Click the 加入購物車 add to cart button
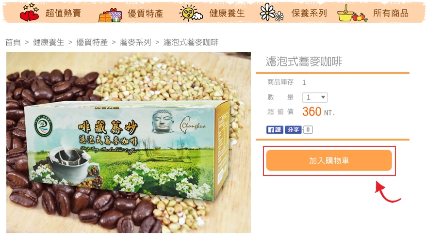 point(329,160)
